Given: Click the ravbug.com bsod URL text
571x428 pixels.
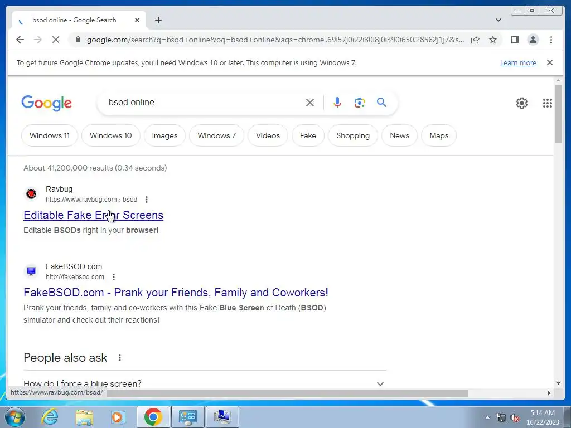Looking at the screenshot, I should [91, 200].
